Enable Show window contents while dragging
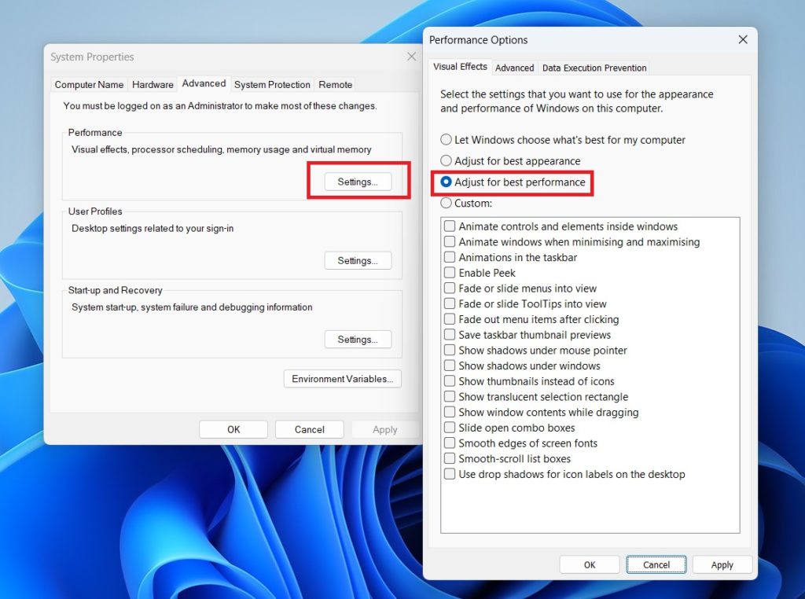This screenshot has height=599, width=805. 450,412
